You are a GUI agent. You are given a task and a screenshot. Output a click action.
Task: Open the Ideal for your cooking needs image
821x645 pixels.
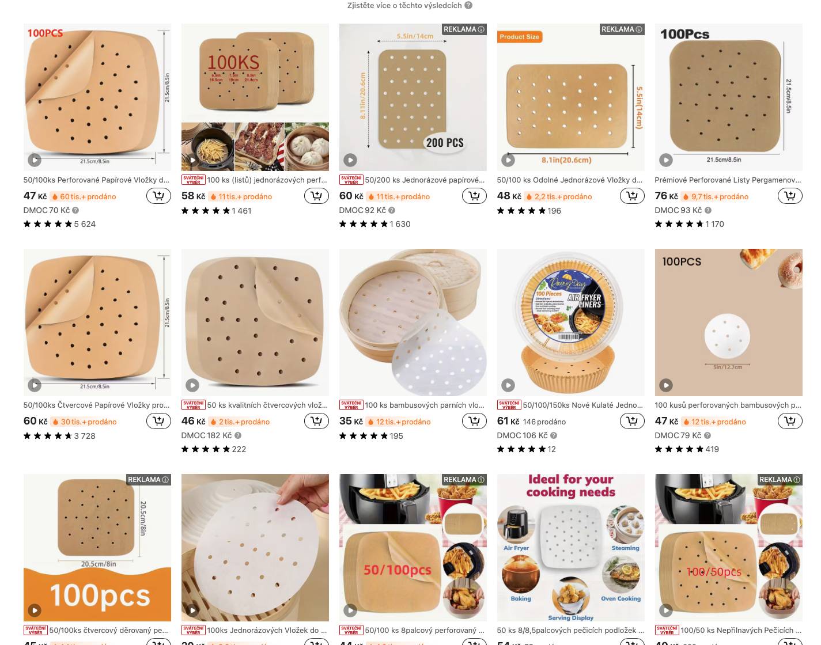[x=570, y=548]
